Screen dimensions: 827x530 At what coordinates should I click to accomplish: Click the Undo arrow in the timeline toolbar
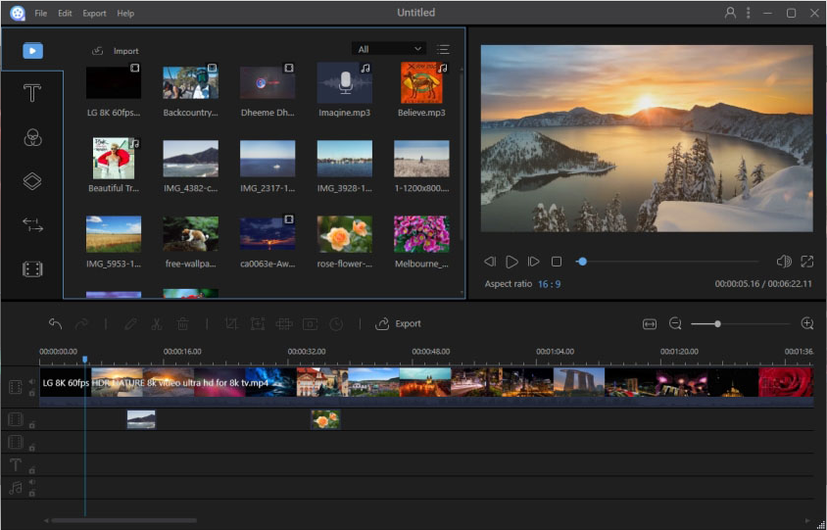pos(55,323)
